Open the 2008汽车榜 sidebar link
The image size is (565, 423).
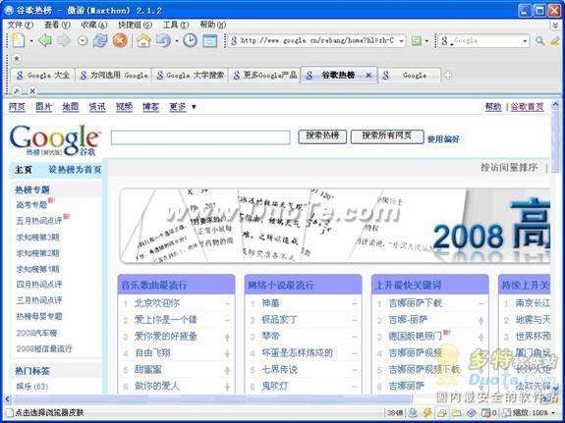pos(36,333)
